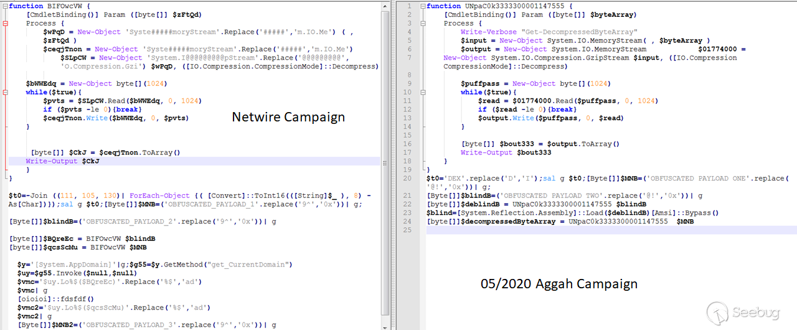This screenshot has height=330, width=797.
Task: Click line number 1 in right pane
Action: 408,6
